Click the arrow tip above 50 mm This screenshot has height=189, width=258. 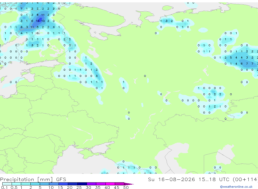(129, 184)
